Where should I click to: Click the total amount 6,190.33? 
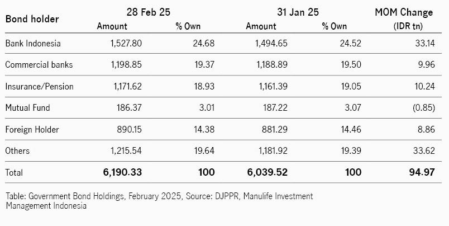[122, 172]
